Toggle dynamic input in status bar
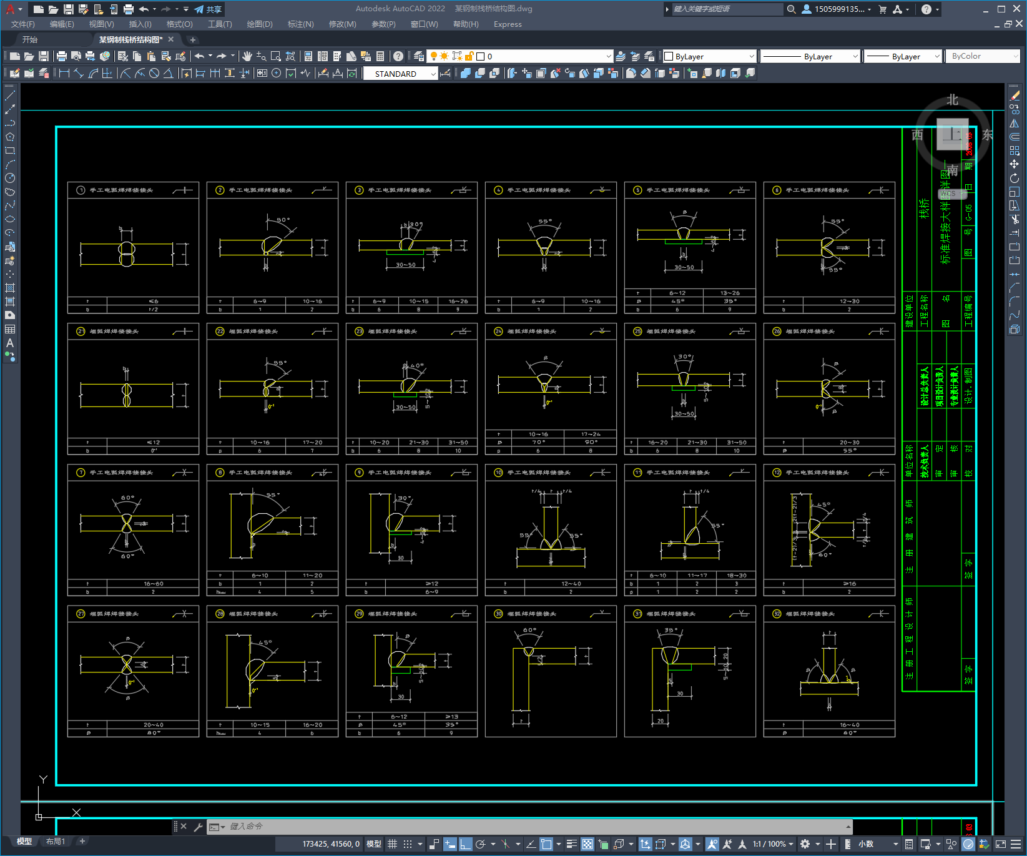Viewport: 1027px width, 856px height. [x=450, y=844]
